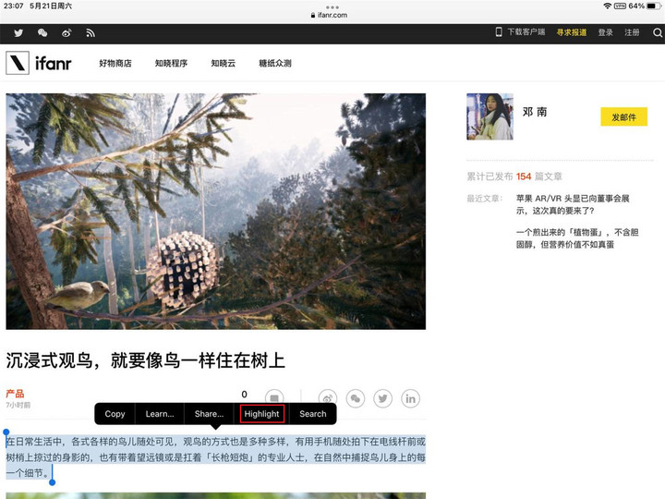Choose Search in the selection menu
Viewport: 665px width, 499px height.
[313, 414]
